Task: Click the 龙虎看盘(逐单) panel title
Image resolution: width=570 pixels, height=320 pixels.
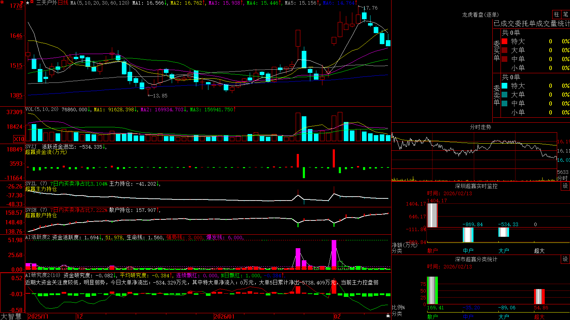Action: pyautogui.click(x=480, y=15)
